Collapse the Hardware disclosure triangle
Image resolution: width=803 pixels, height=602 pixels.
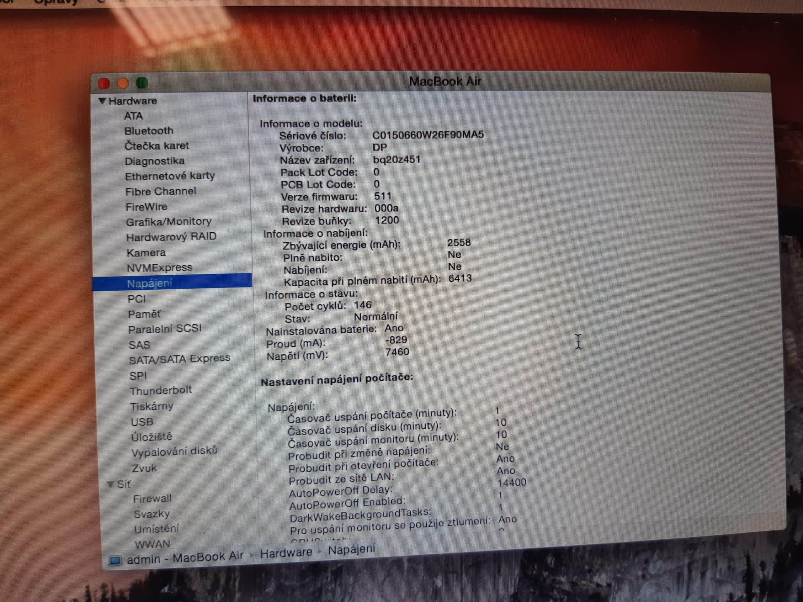(102, 101)
